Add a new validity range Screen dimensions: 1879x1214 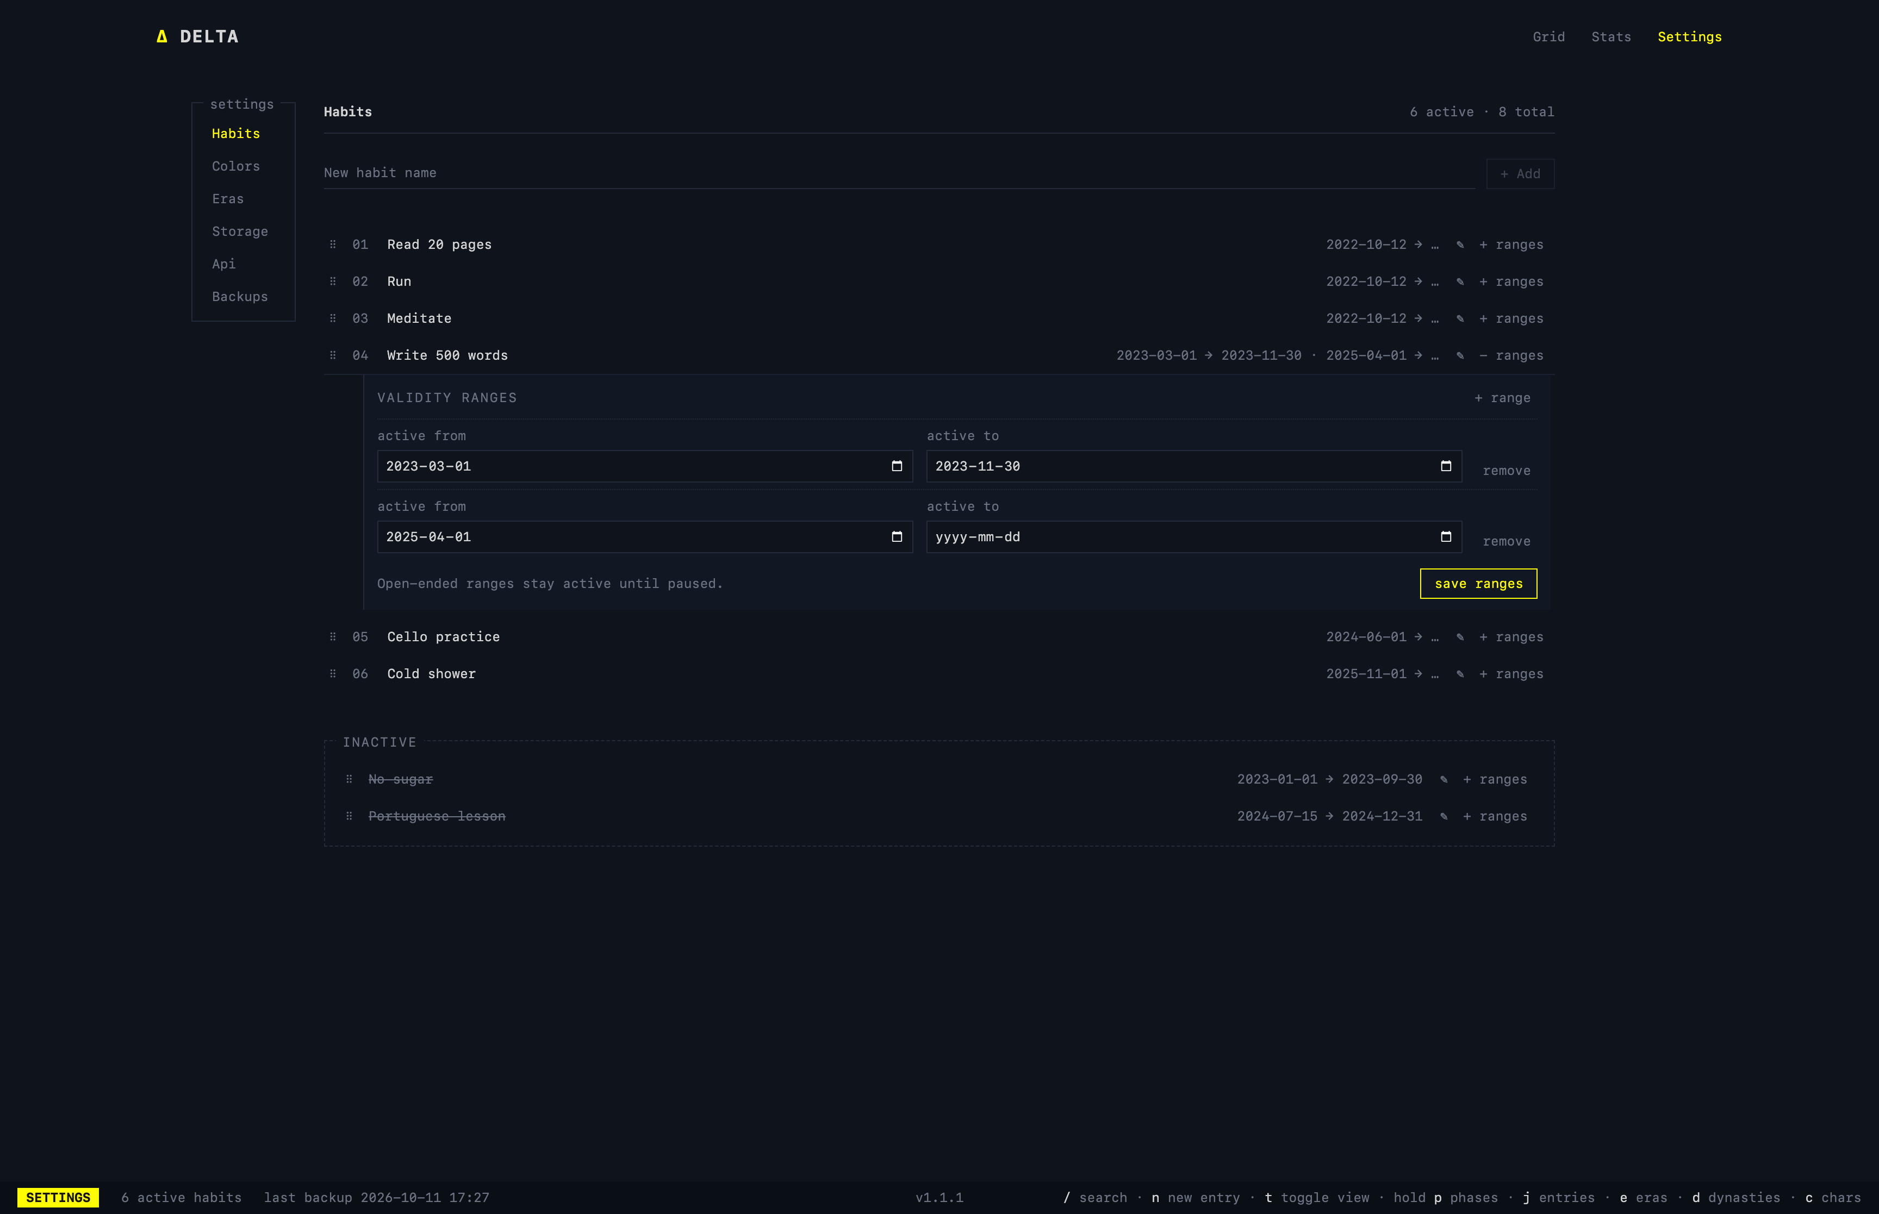click(x=1502, y=398)
